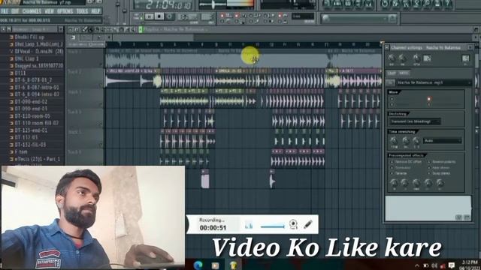
Task: Click the FL Studio taskbar icon
Action: click(x=234, y=265)
